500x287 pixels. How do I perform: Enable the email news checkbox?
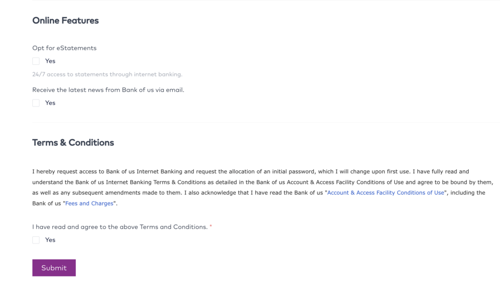click(36, 103)
